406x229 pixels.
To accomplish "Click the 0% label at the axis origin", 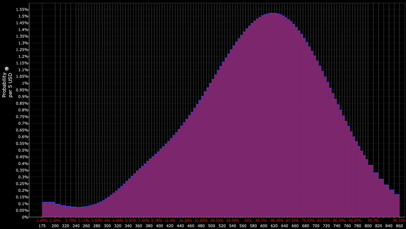I will coord(25,217).
